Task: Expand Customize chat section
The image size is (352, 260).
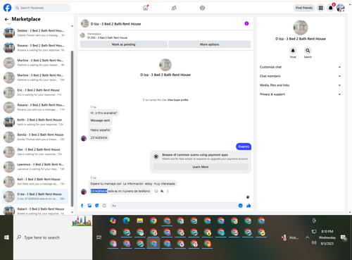Action: point(300,67)
